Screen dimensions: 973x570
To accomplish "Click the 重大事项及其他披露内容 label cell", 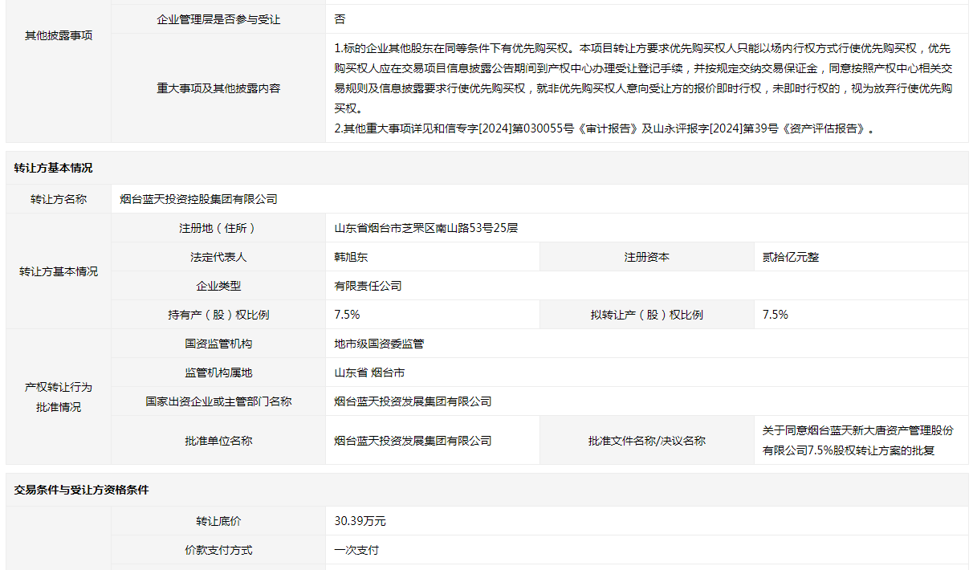I will 218,88.
